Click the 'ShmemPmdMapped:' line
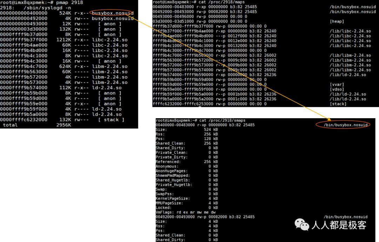Image resolution: width=379 pixels, height=242 pixels. click(x=187, y=175)
